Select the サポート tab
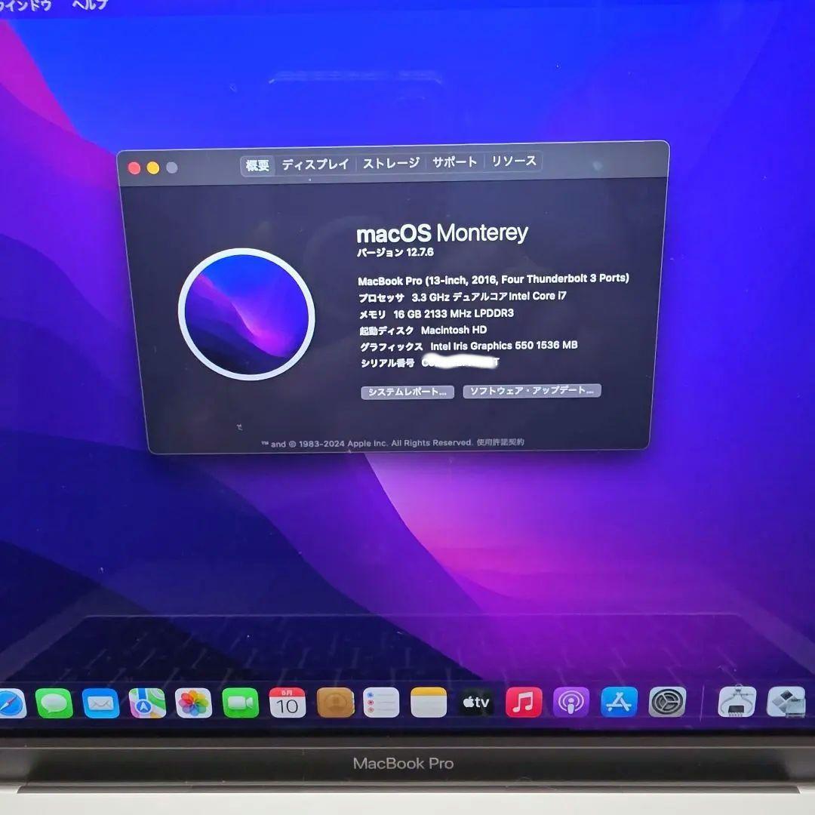This screenshot has width=815, height=815. point(455,162)
